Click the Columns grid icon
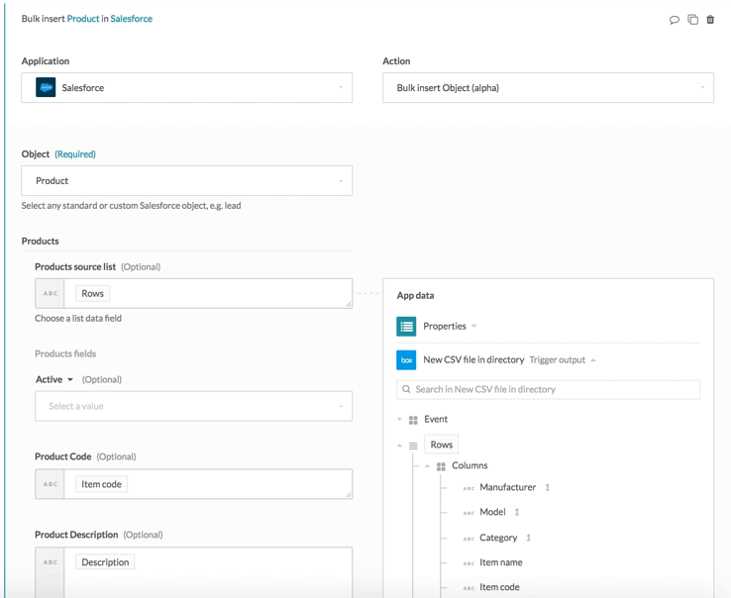731x598 pixels. tap(441, 466)
